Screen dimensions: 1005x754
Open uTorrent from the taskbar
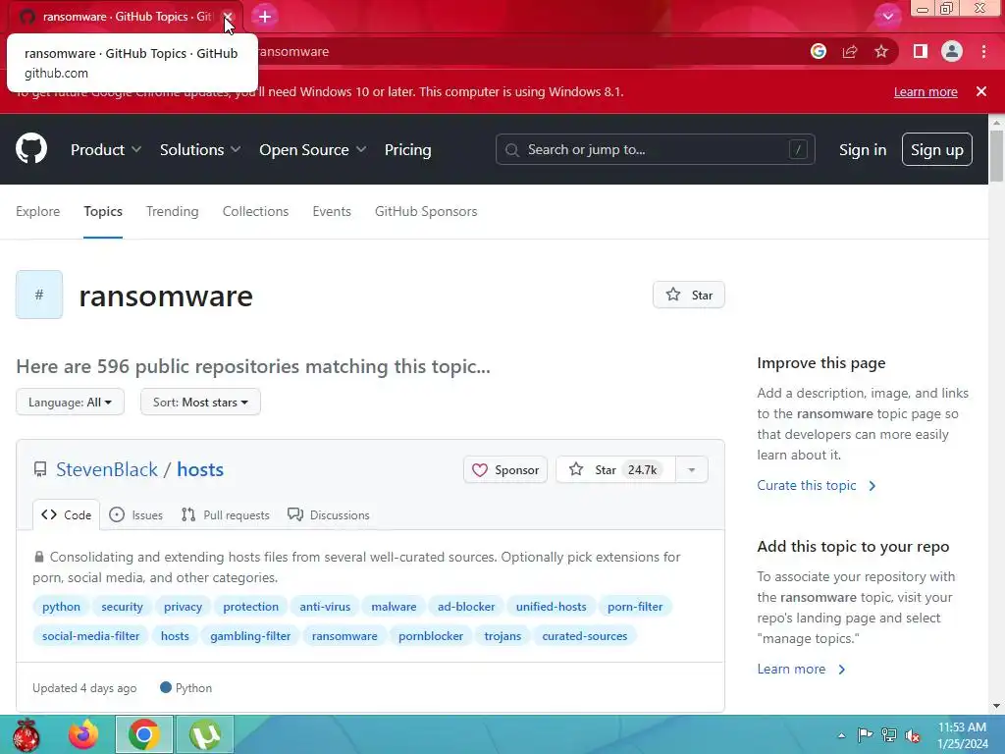pos(204,734)
